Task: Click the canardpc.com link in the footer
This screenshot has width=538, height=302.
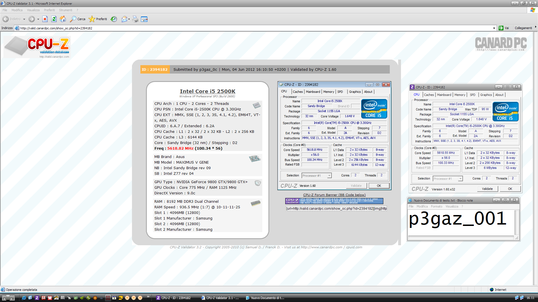Action: tap(322, 247)
